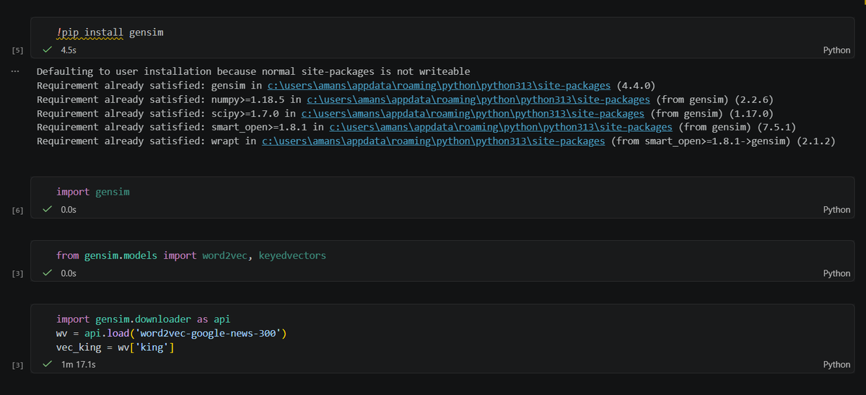Click Python language label of pip install cell
The height and width of the screenshot is (395, 866).
pos(836,50)
